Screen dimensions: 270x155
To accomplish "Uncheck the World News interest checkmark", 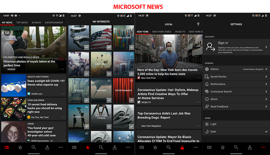I will coord(131,47).
